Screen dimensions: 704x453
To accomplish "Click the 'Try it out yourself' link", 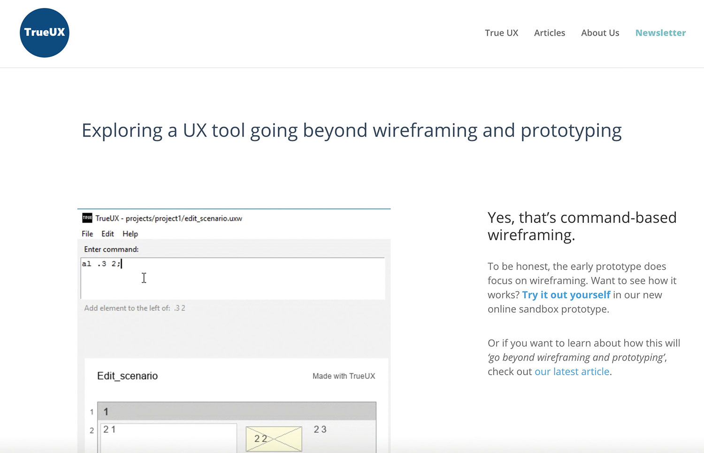I will (566, 295).
